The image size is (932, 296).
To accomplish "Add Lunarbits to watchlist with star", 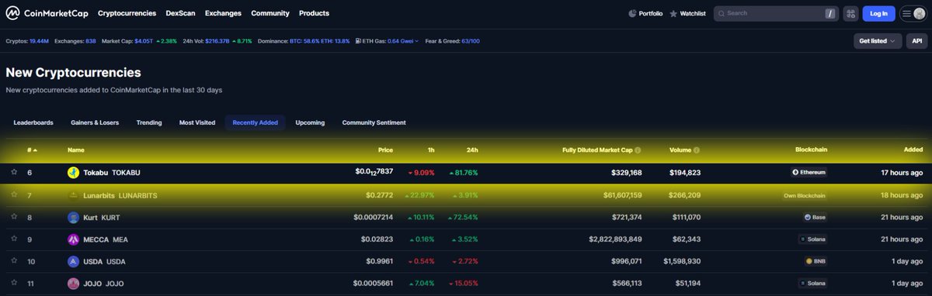I will pyautogui.click(x=13, y=195).
